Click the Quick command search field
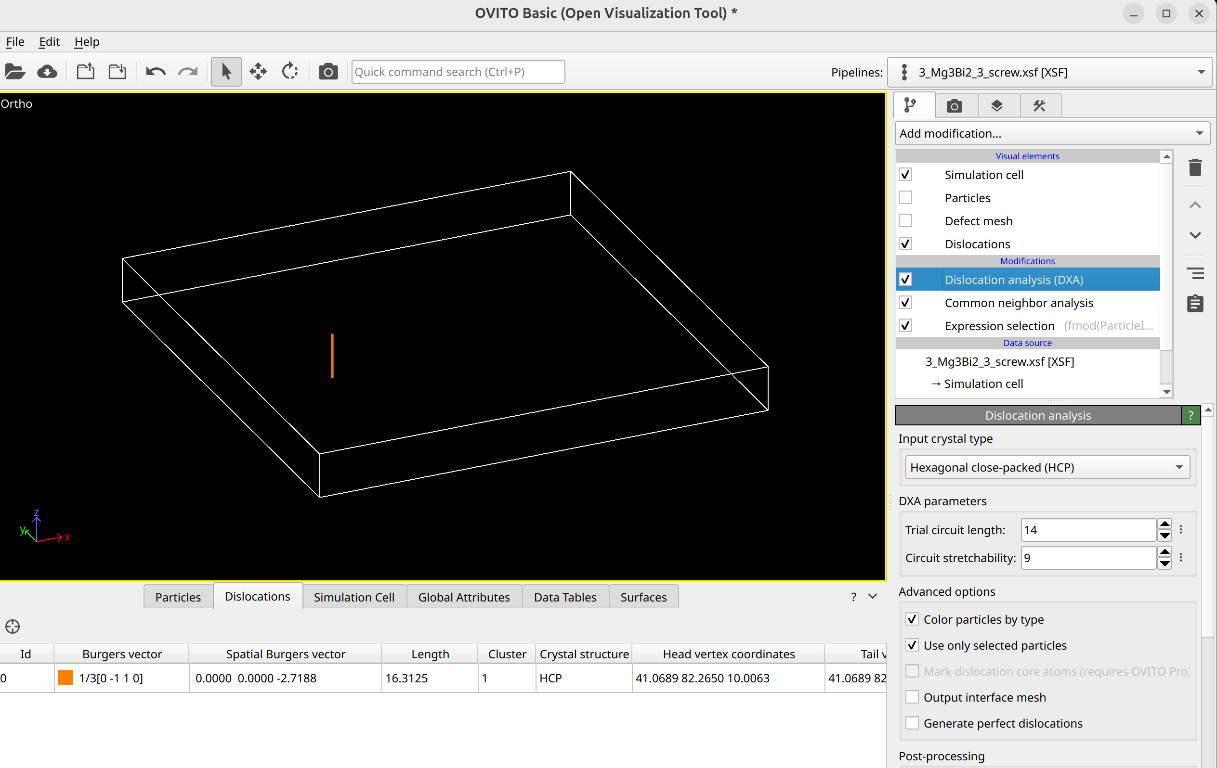The height and width of the screenshot is (768, 1217). [x=458, y=72]
